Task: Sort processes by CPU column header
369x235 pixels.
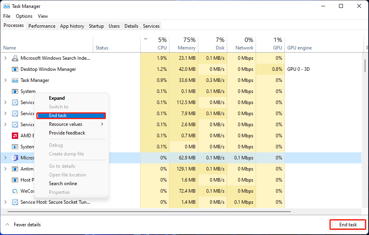Action: [155, 44]
